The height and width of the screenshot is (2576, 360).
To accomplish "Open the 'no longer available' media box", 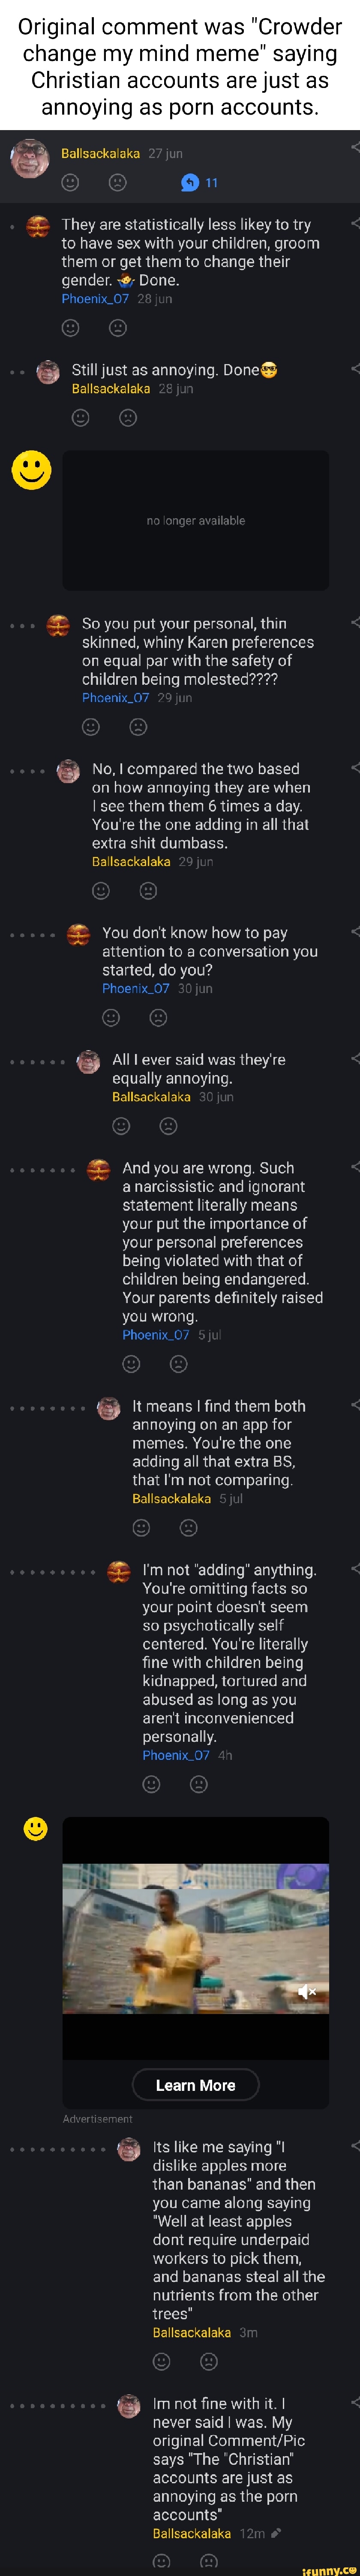I will coord(195,520).
